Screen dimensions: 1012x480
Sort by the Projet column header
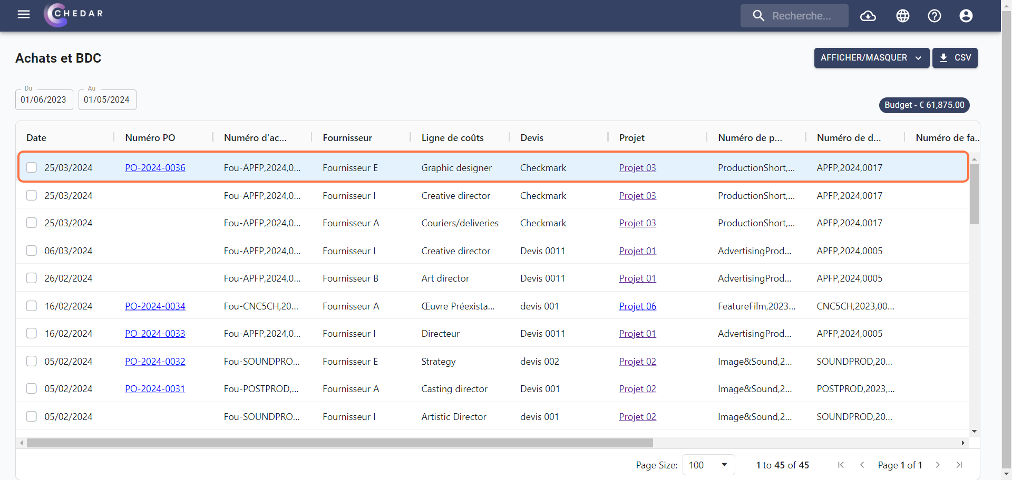(x=632, y=137)
